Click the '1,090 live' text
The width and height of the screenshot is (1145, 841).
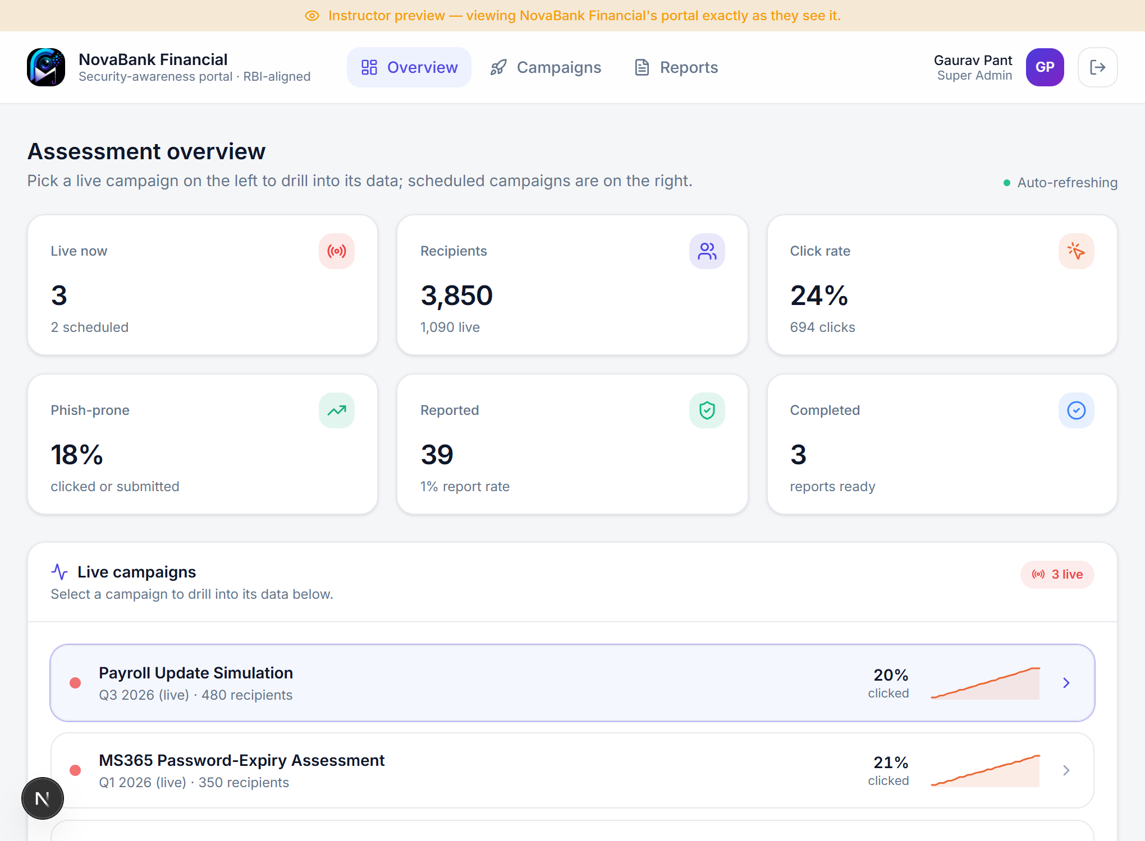click(x=450, y=327)
